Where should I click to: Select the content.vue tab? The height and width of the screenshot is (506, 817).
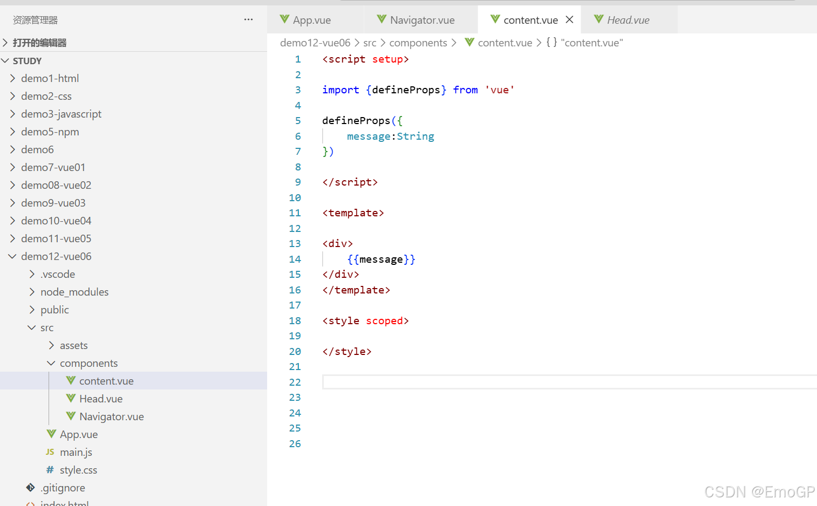coord(529,19)
